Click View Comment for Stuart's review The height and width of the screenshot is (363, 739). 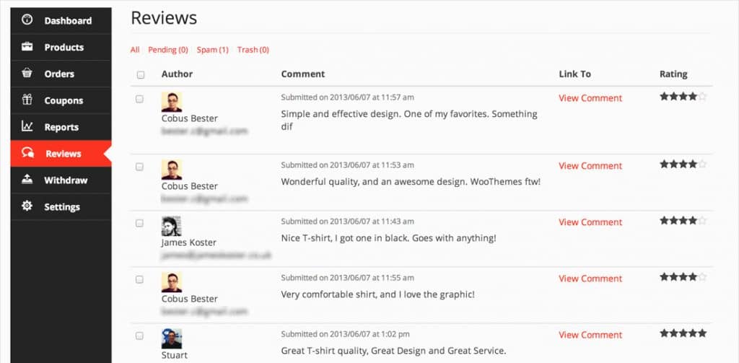590,335
